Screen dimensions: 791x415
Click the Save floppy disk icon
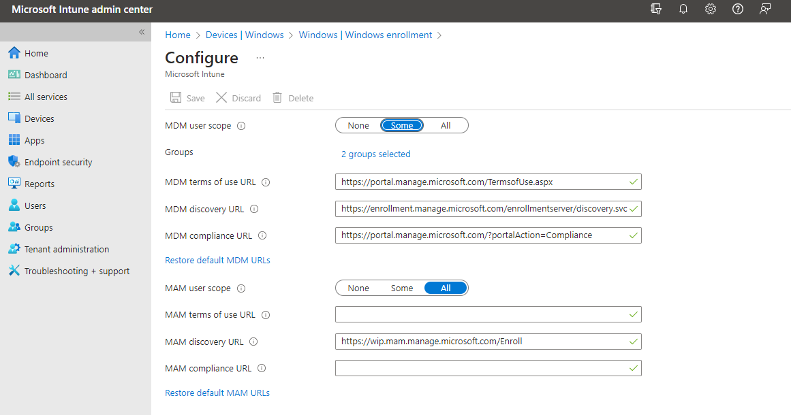coord(176,97)
